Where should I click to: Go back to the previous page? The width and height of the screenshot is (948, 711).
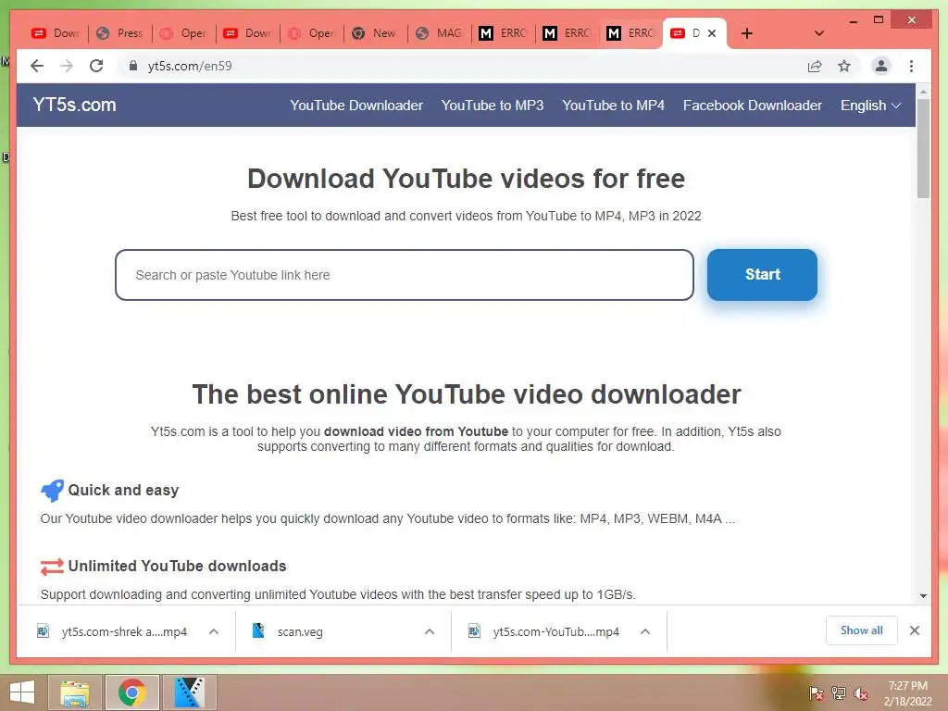(37, 66)
